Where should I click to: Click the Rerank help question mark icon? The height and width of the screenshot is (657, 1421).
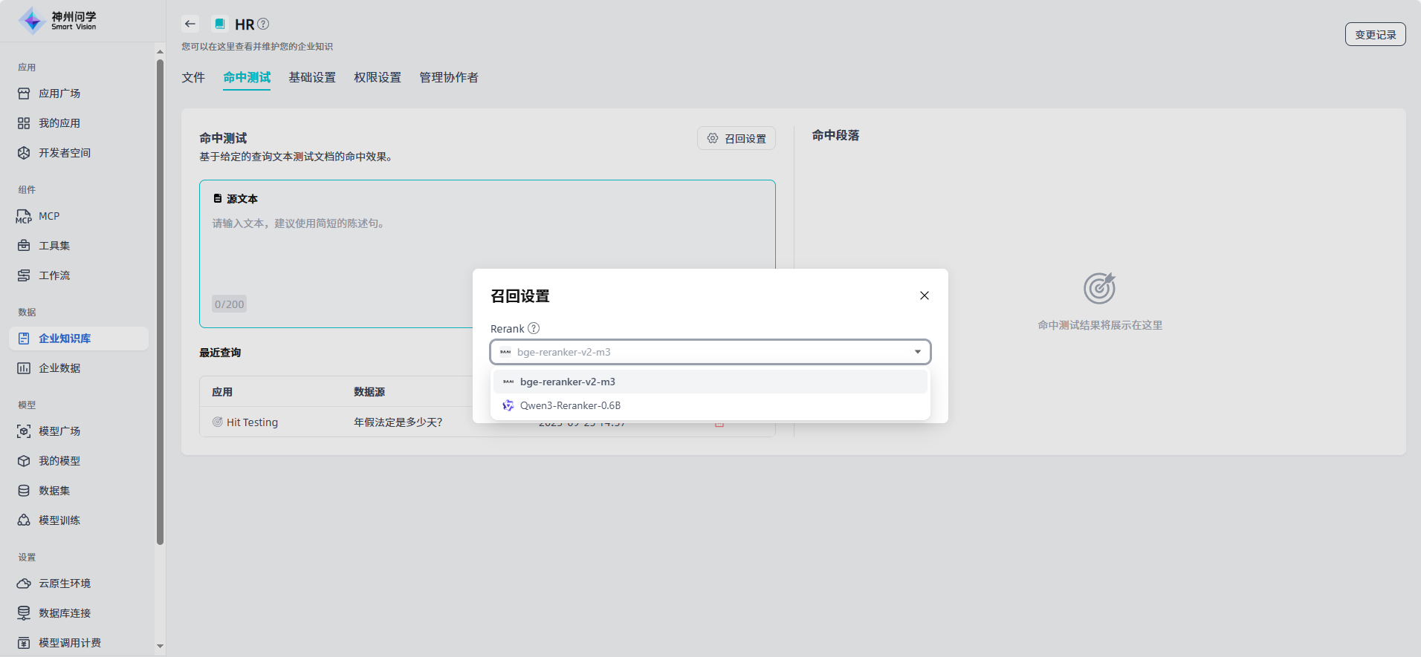tap(534, 328)
